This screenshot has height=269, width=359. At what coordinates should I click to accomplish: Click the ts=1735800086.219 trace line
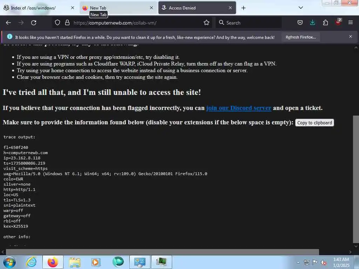pos(24,163)
